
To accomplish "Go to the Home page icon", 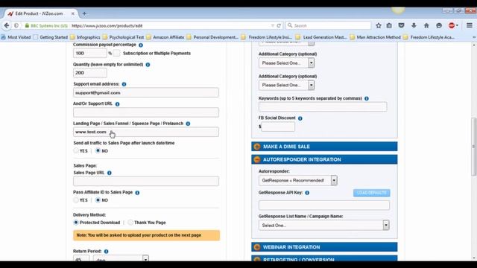I will [x=426, y=25].
